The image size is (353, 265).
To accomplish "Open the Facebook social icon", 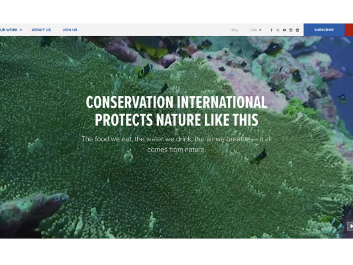I will (271, 30).
